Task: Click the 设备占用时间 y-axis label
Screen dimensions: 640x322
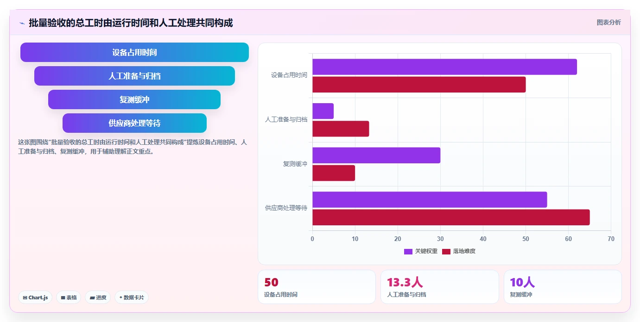Action: click(x=289, y=75)
